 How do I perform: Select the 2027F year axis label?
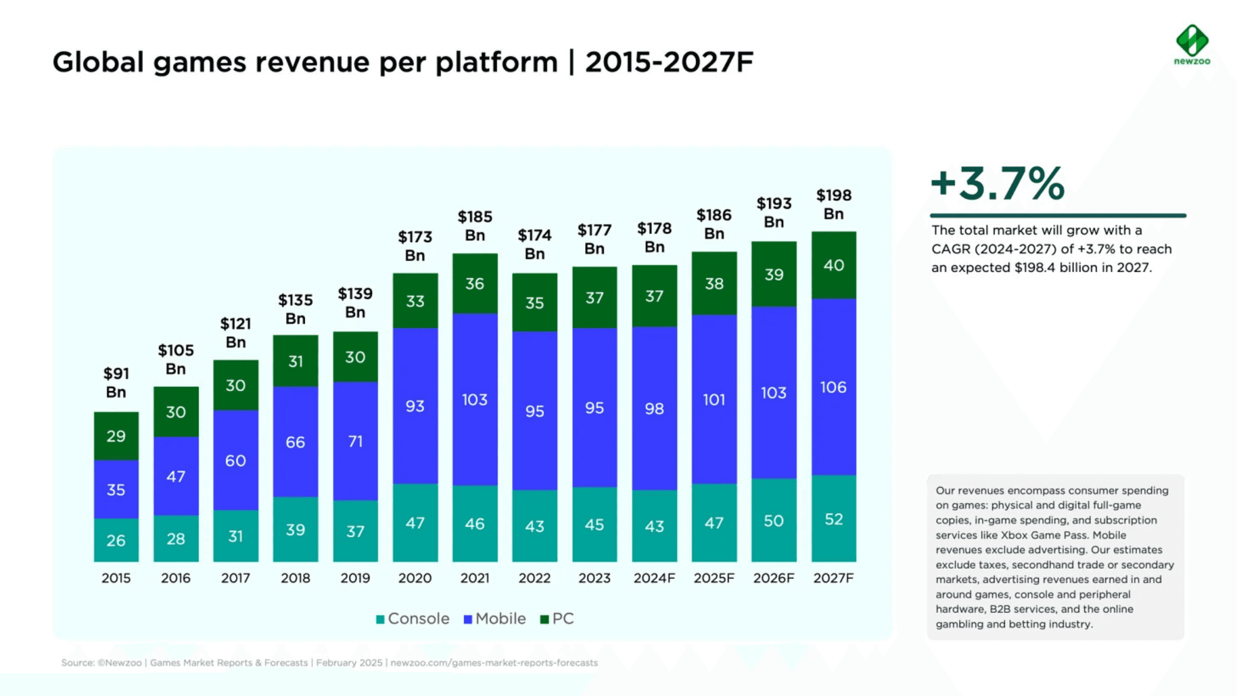click(834, 578)
